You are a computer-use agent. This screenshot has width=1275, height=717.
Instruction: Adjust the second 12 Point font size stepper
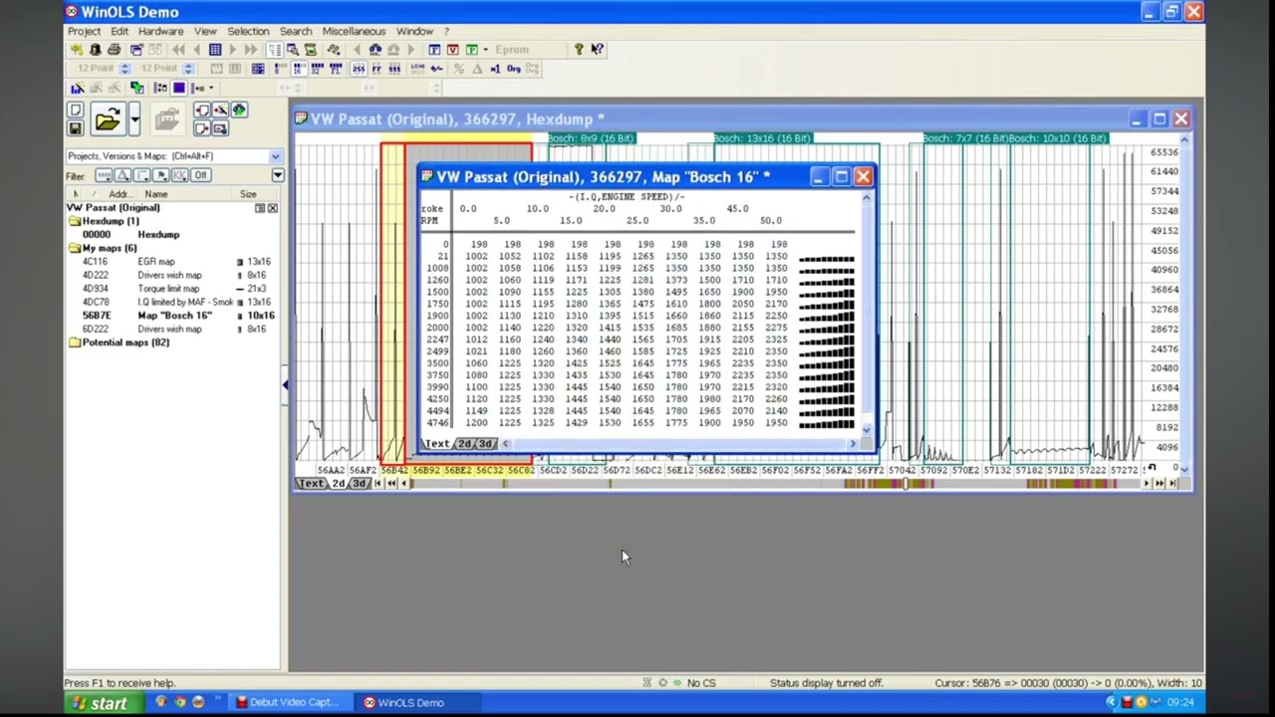188,69
